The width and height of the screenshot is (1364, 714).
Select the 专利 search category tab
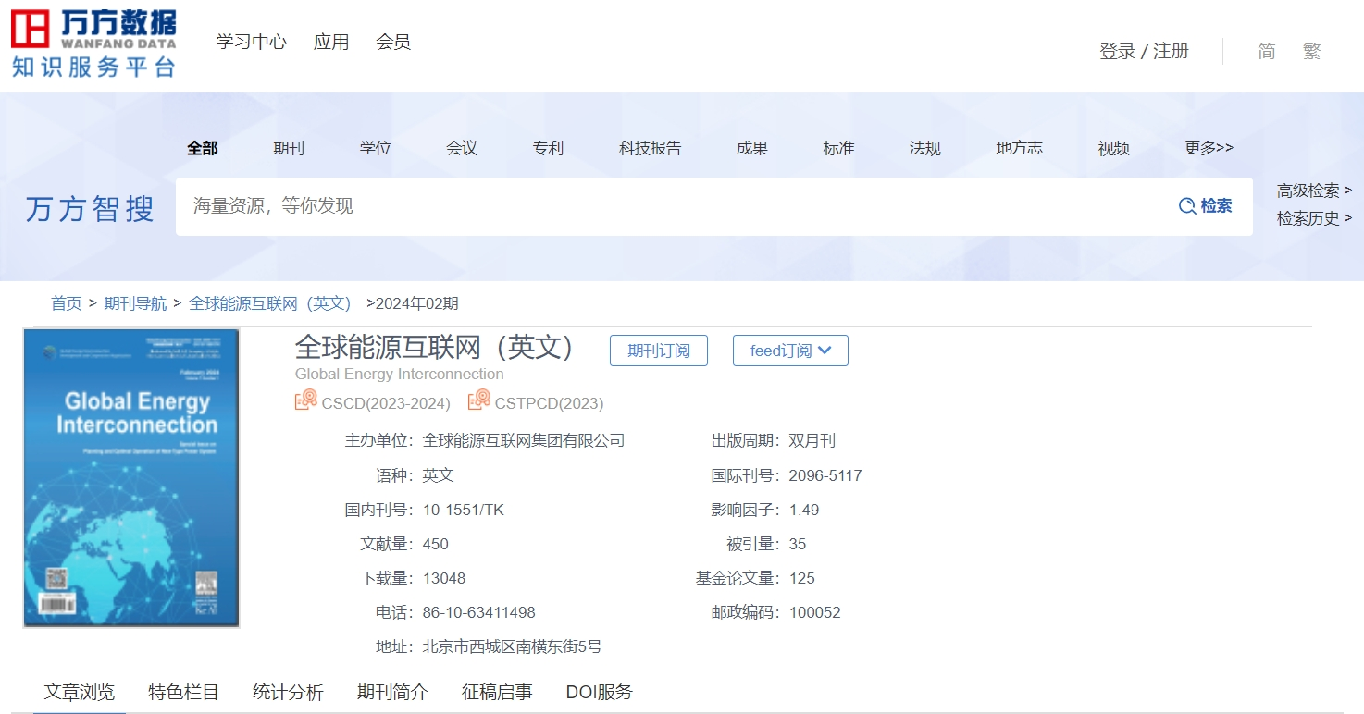548,148
